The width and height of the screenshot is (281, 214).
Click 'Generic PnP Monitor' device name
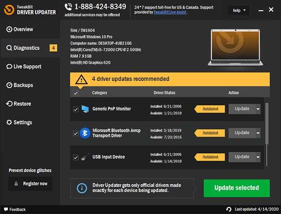coord(111,109)
